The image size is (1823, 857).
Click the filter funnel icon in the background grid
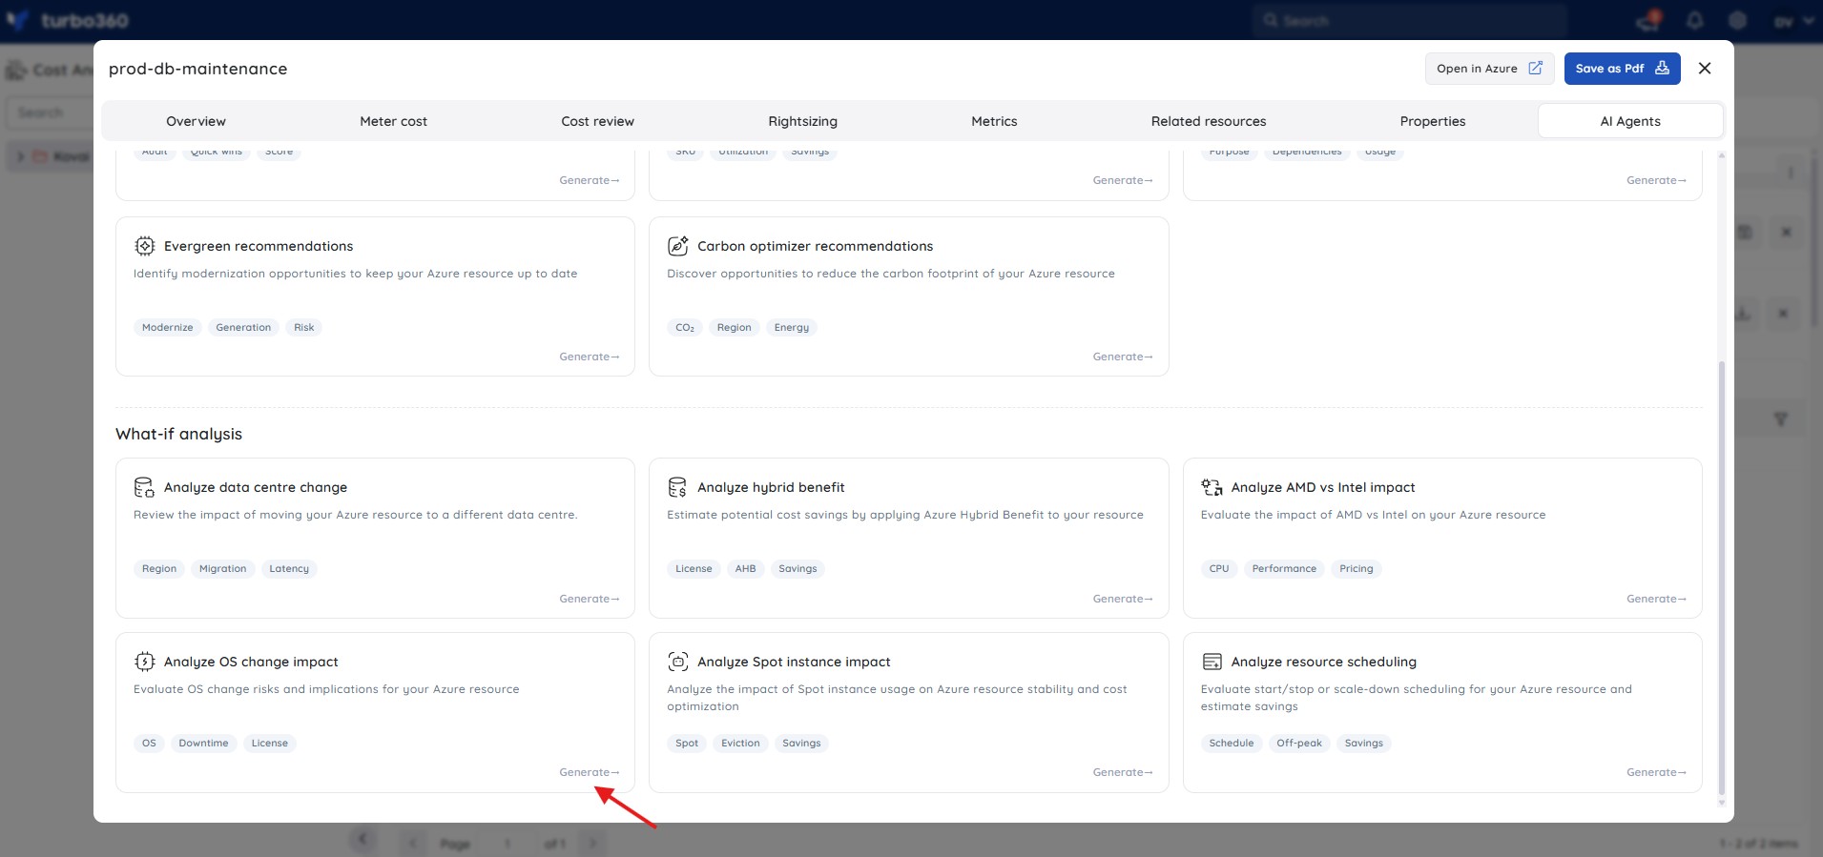click(x=1780, y=419)
